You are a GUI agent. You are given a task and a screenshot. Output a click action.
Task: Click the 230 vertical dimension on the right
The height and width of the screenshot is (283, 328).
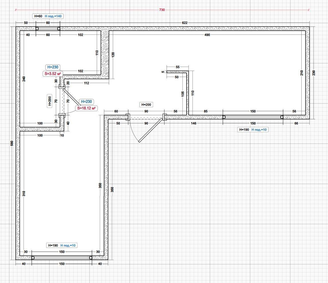(313, 73)
